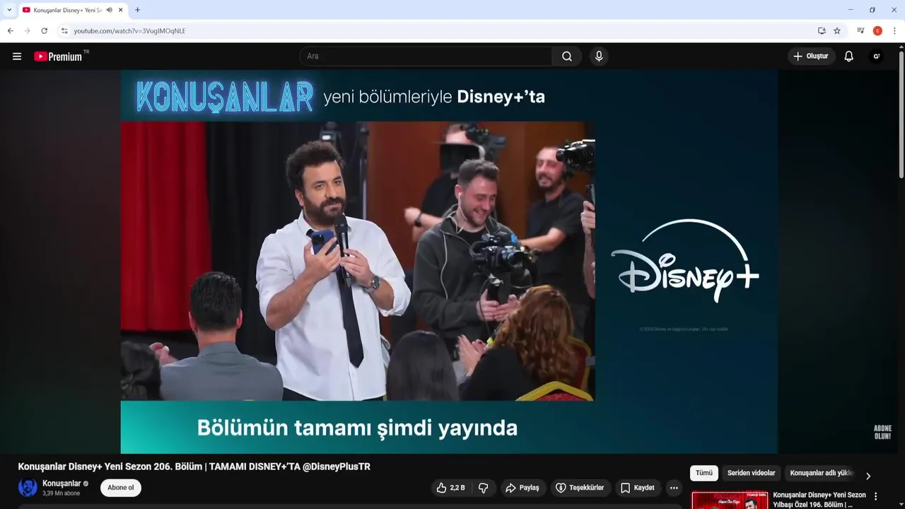This screenshot has width=905, height=509.
Task: Click the video player to pause
Action: pyautogui.click(x=449, y=262)
